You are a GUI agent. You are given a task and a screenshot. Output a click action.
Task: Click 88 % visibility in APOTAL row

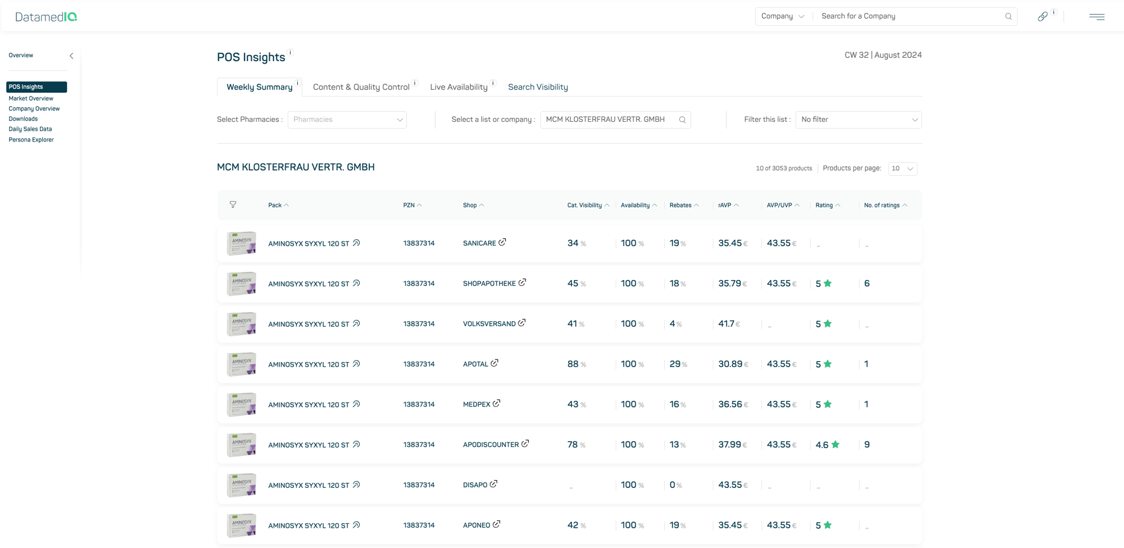[x=577, y=364]
